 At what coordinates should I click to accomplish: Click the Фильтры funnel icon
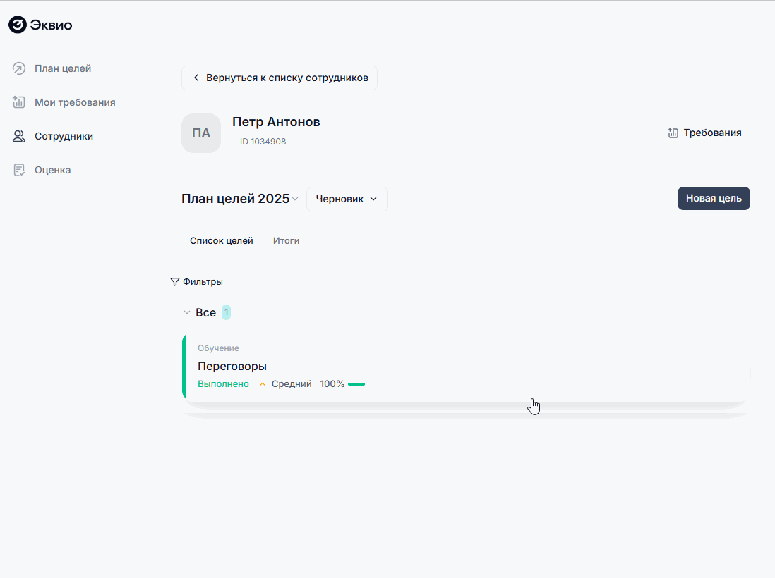point(175,282)
